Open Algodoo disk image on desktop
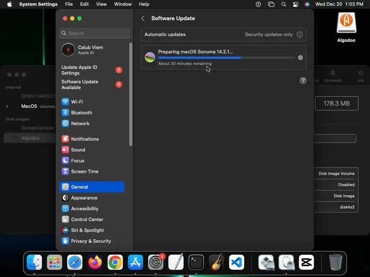 [346, 27]
